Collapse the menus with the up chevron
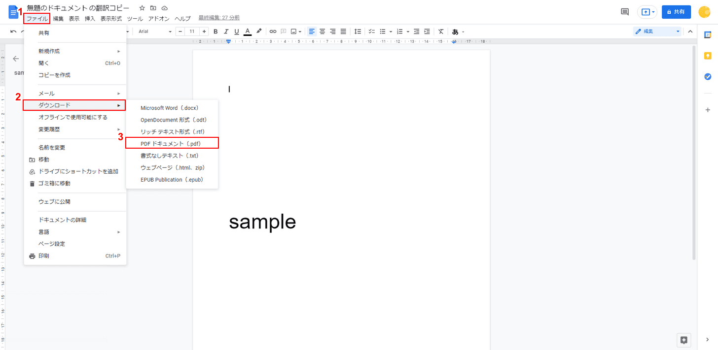Image resolution: width=718 pixels, height=350 pixels. point(690,32)
